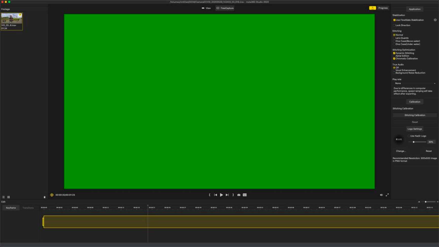Mute the preview volume

click(x=381, y=195)
